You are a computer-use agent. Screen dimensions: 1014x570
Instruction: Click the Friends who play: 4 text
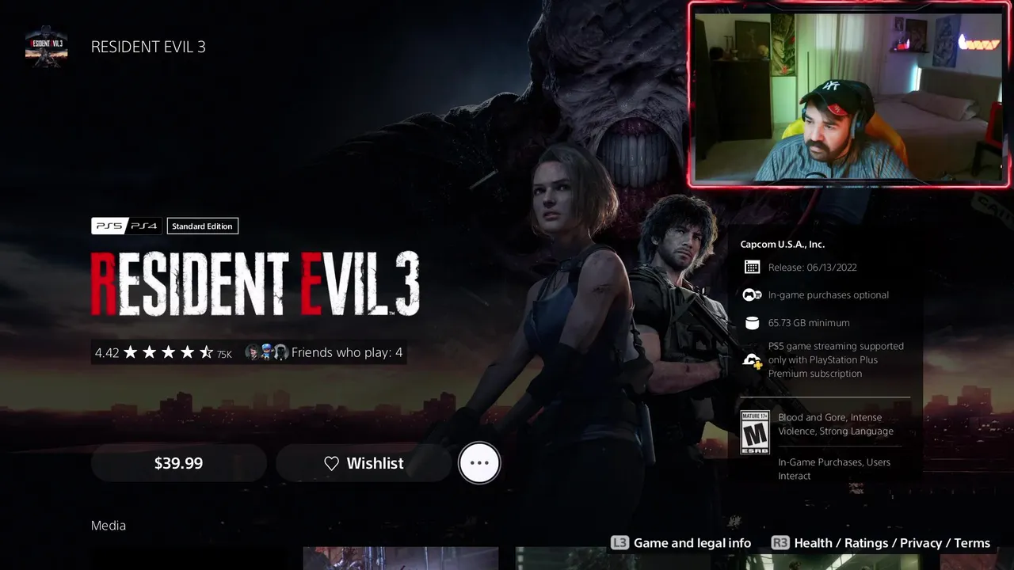coord(347,352)
